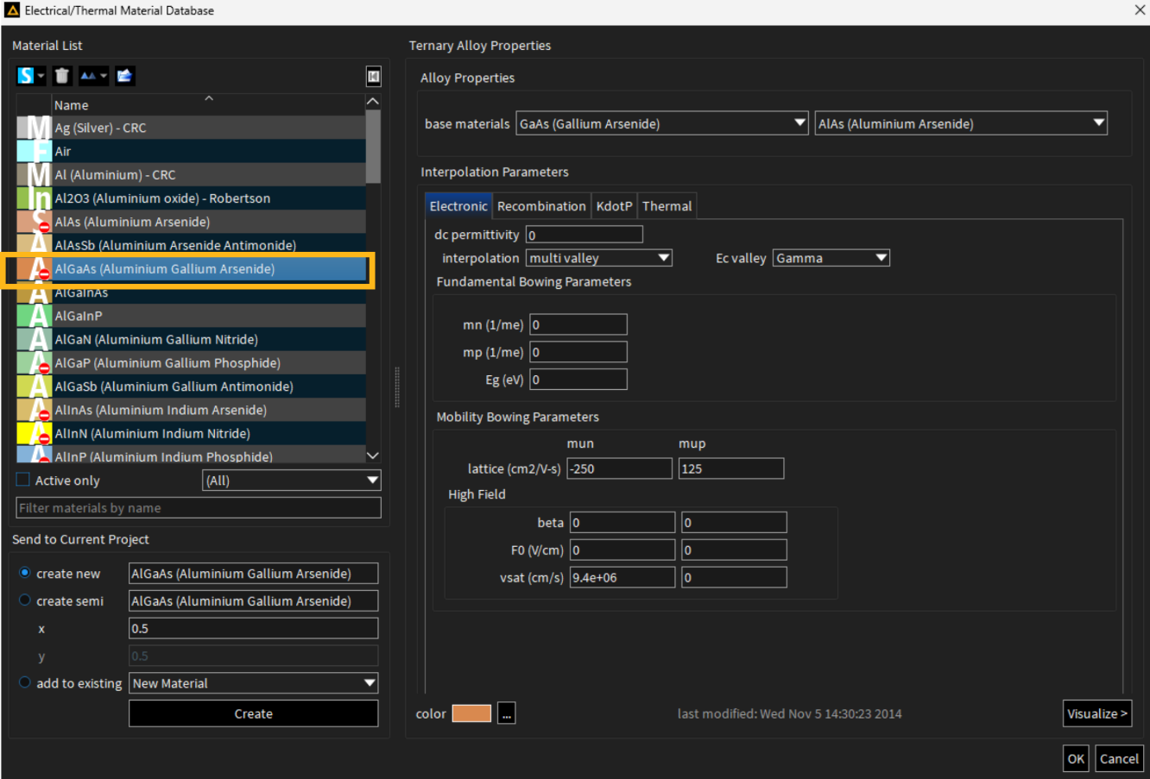Switch to the KdotP tab
Image resolution: width=1150 pixels, height=779 pixels.
pyautogui.click(x=615, y=206)
